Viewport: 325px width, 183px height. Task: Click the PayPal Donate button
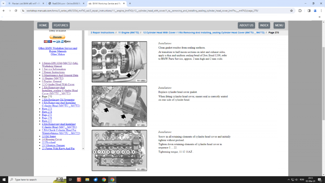point(58,37)
